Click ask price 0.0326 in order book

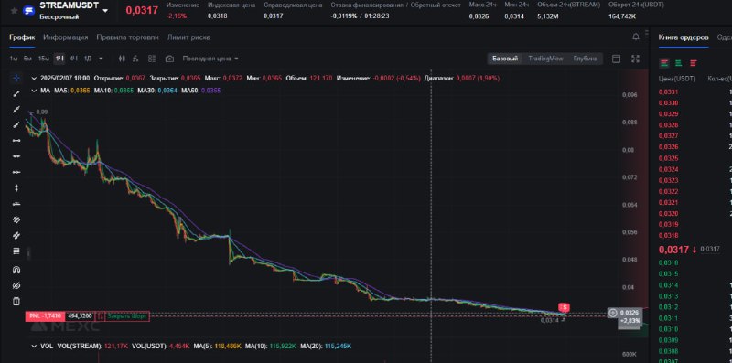pyautogui.click(x=668, y=147)
